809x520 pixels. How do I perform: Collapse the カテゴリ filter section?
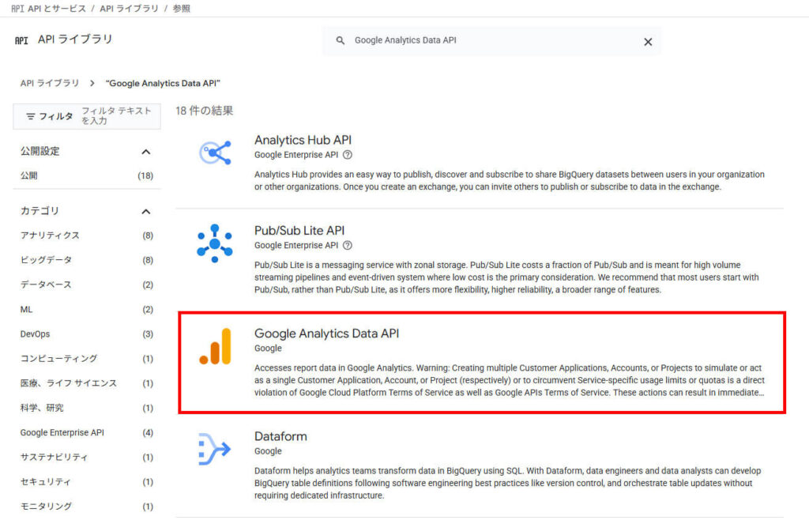click(x=145, y=211)
